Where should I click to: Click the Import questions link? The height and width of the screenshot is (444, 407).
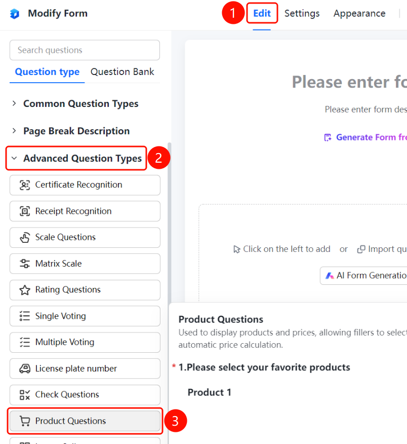382,249
